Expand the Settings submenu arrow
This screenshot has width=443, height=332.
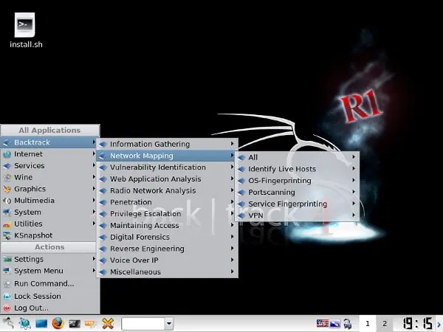pyautogui.click(x=94, y=259)
